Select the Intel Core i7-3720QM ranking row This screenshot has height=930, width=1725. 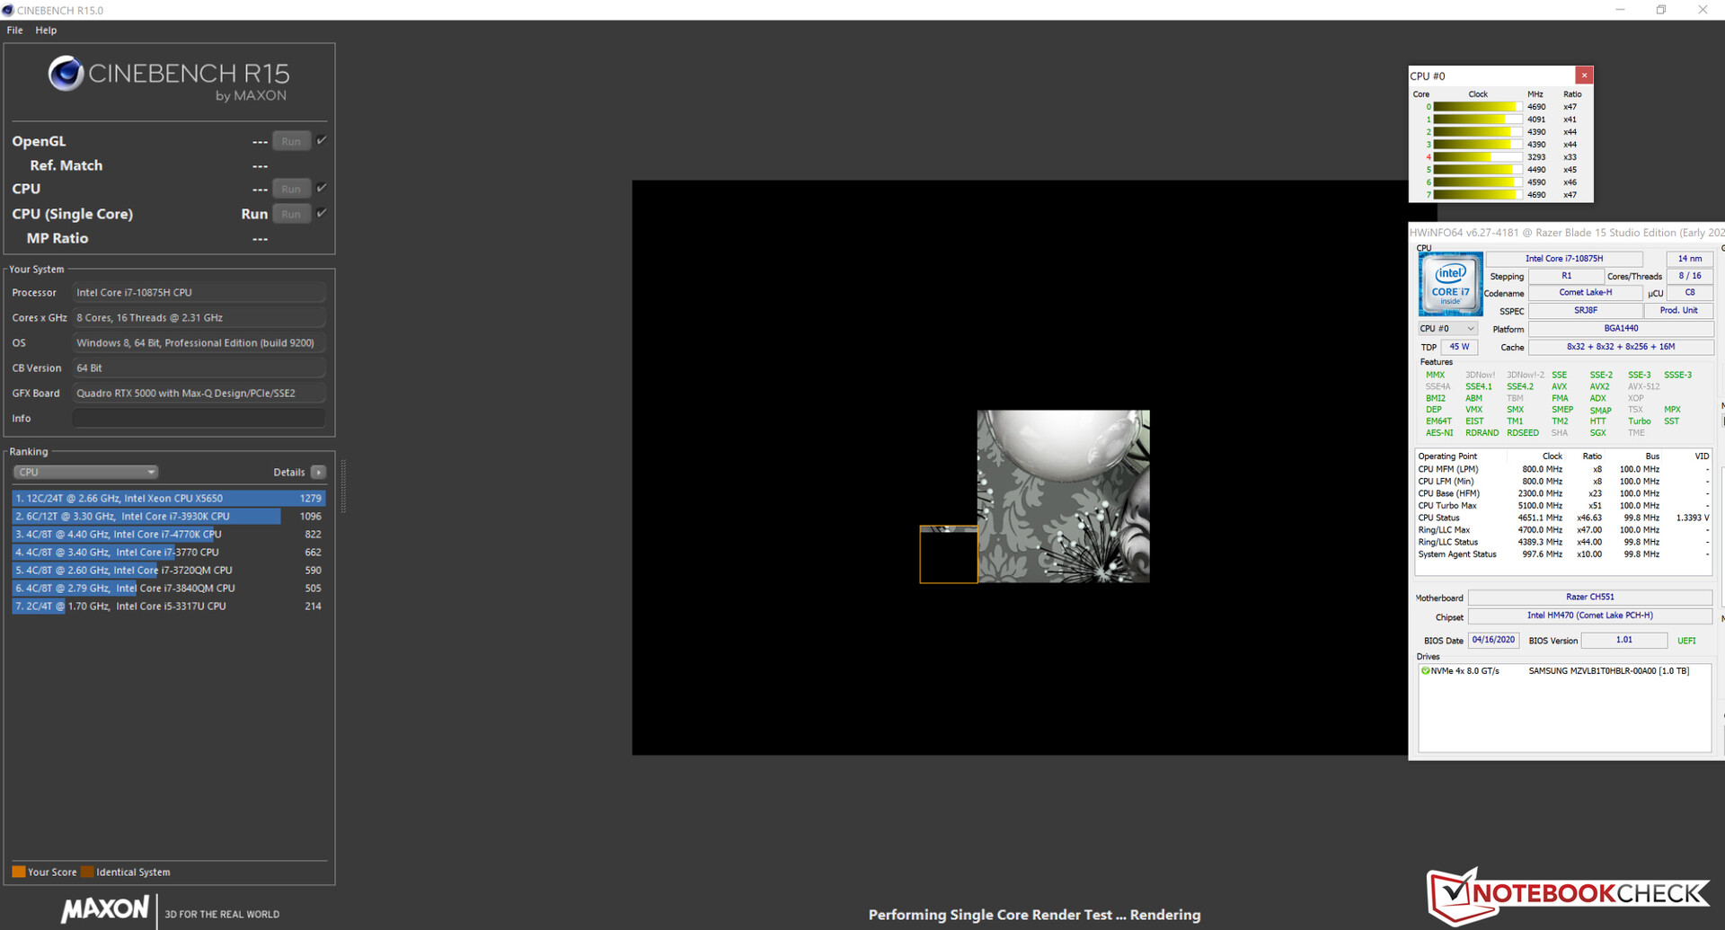[168, 570]
